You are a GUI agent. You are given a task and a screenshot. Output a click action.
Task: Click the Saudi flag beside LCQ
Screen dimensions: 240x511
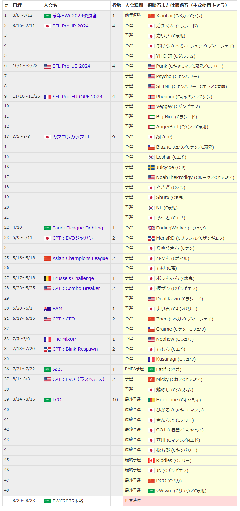47,400
